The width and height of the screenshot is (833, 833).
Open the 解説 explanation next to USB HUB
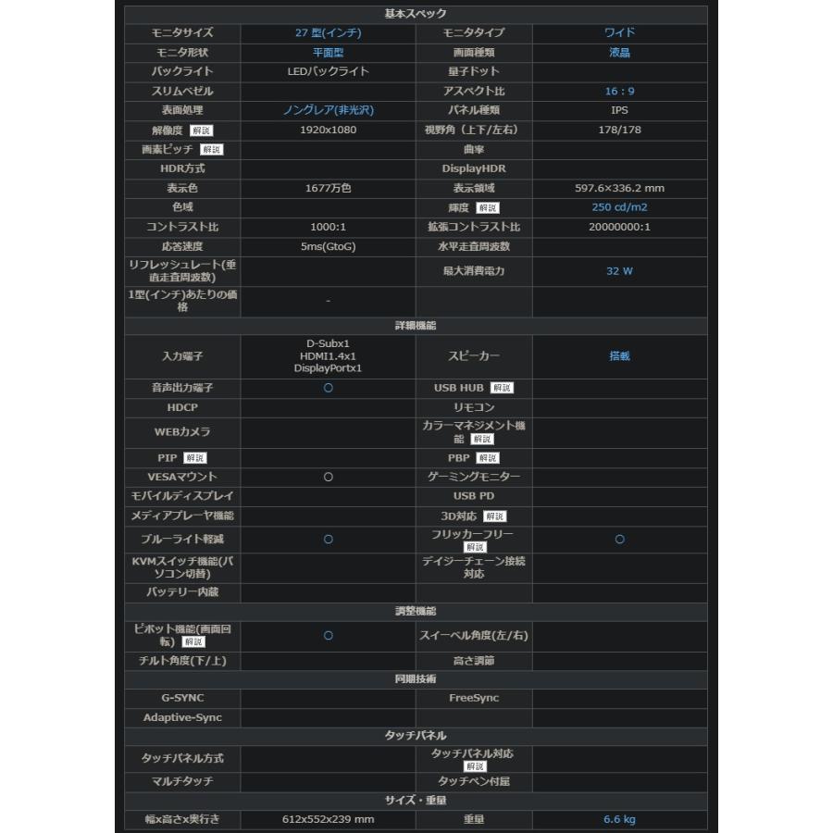[x=501, y=388]
